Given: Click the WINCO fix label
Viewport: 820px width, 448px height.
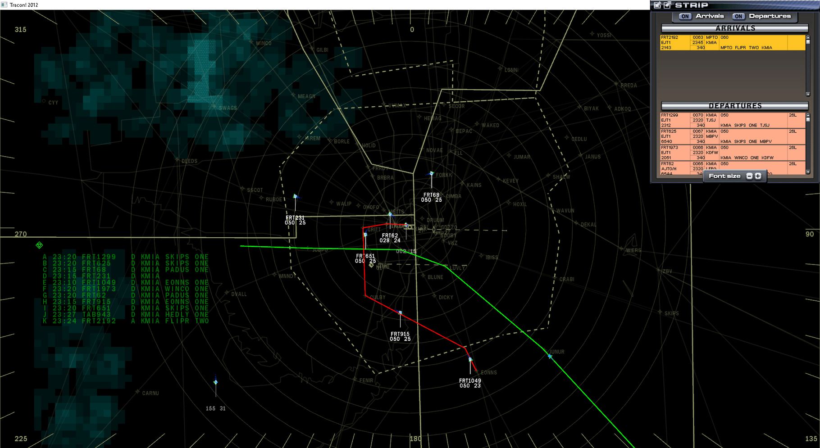Looking at the screenshot, I should tap(264, 44).
